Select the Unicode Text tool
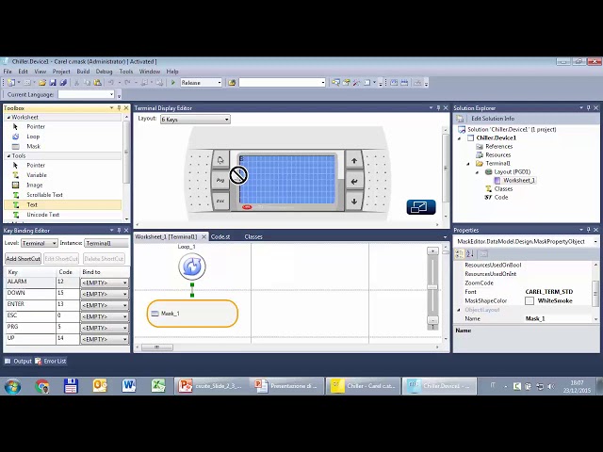 click(42, 215)
